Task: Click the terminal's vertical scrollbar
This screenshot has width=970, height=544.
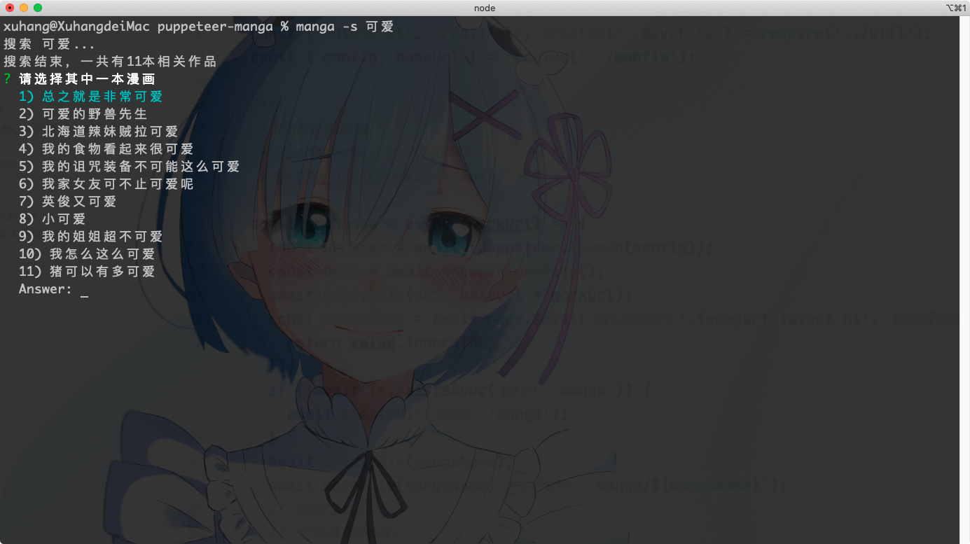Action: click(x=964, y=279)
